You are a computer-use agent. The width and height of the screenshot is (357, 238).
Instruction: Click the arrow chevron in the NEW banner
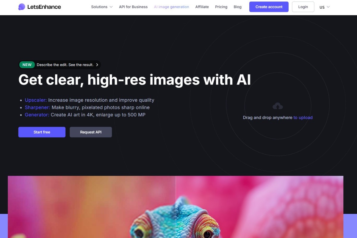[x=97, y=65]
